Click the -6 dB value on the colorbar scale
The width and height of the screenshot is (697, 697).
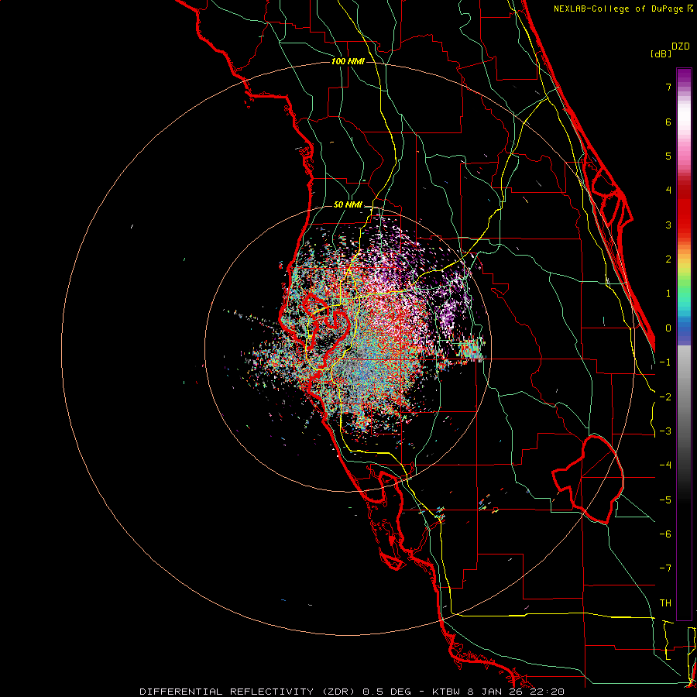click(665, 534)
